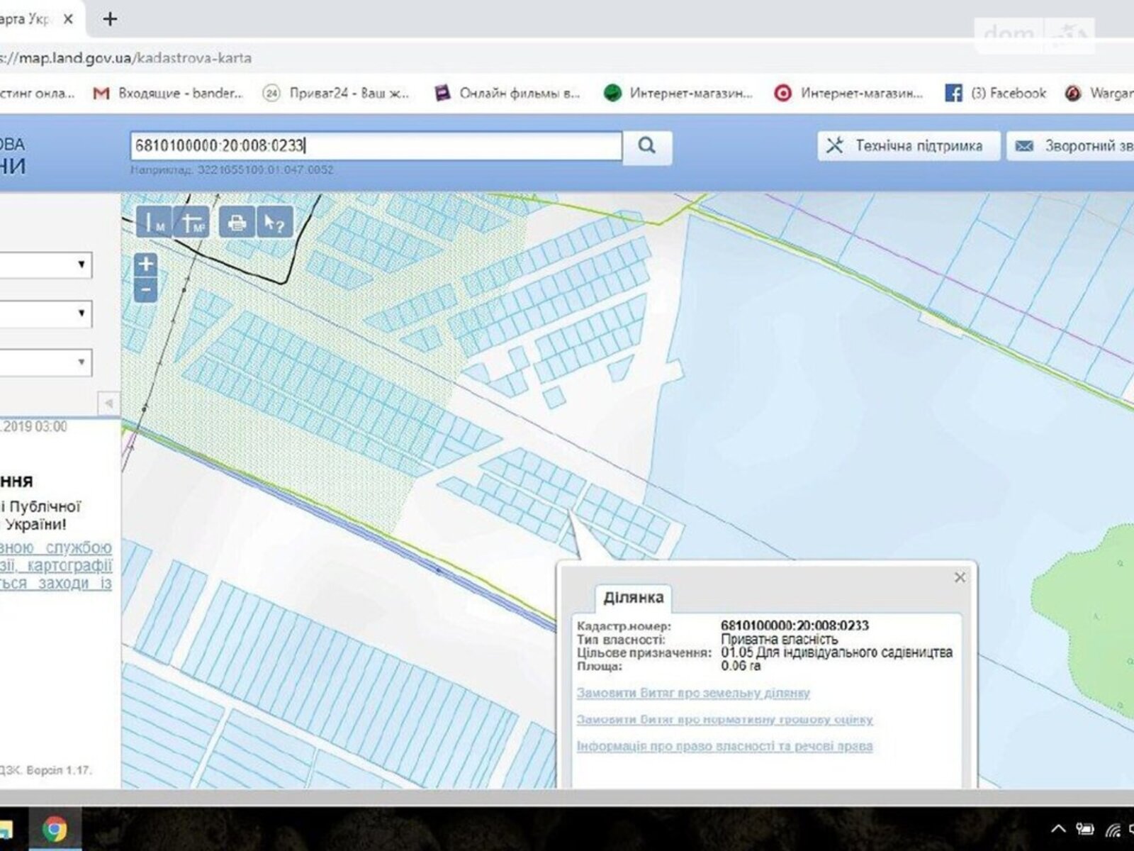Screen dimensions: 1134x851
Task: Zoom in the map with plus button
Action: point(146,265)
